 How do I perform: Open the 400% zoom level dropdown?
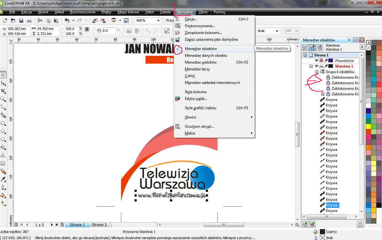click(158, 21)
